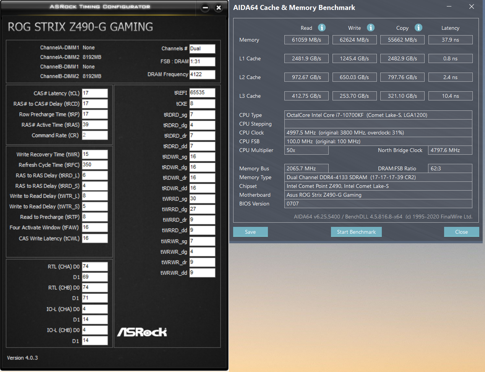Click the CPU Type value field
The width and height of the screenshot is (485, 372).
[x=378, y=115]
